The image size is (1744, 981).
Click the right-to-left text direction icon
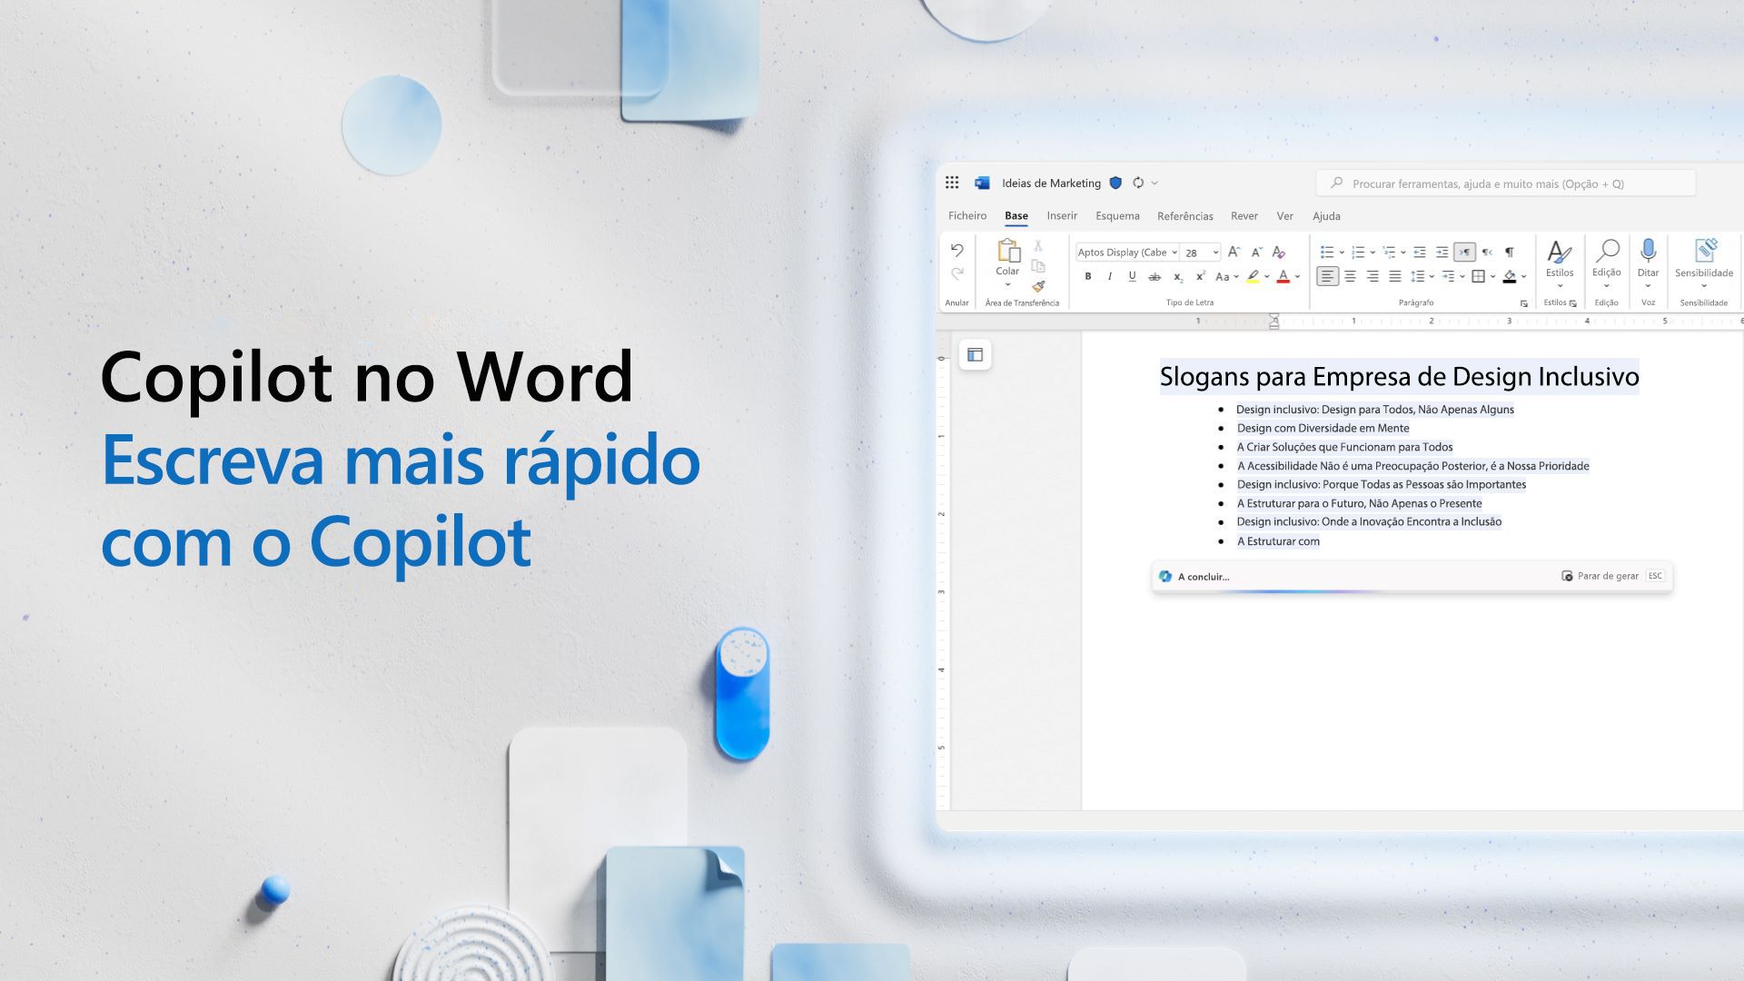pos(1487,252)
